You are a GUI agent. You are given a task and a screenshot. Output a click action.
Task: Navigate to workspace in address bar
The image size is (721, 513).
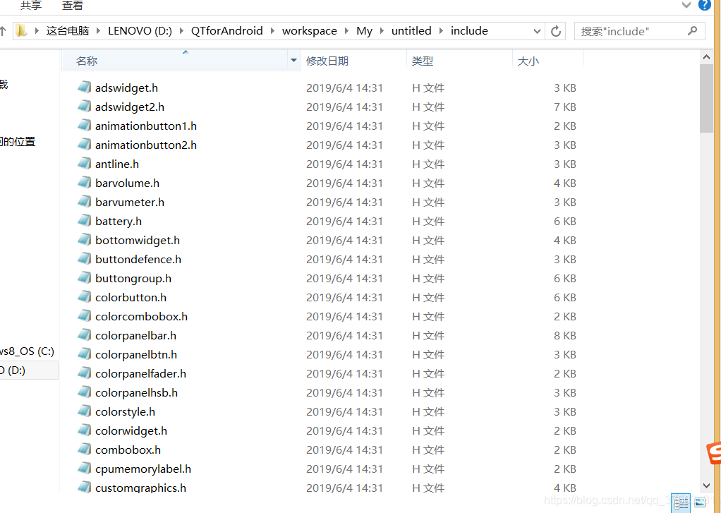click(x=310, y=31)
